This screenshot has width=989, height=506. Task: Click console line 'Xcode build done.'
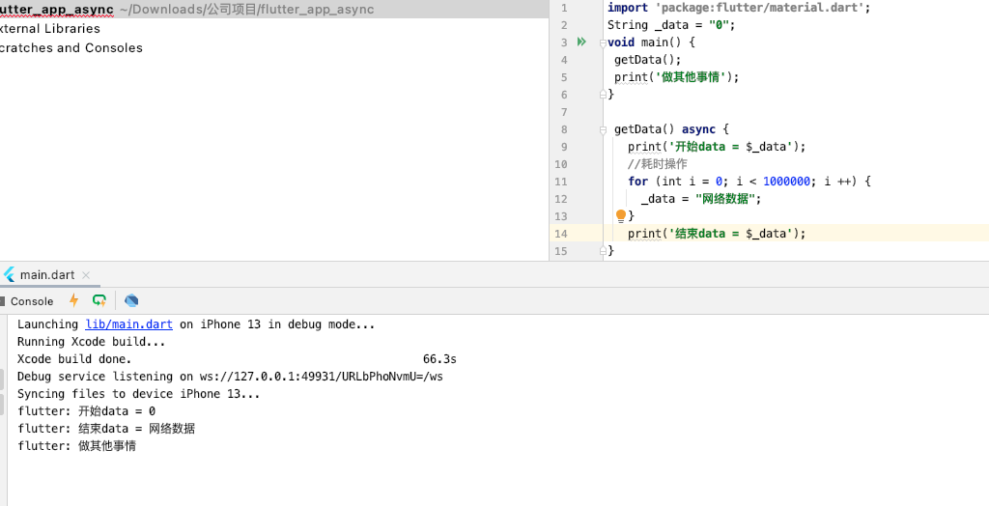[74, 359]
